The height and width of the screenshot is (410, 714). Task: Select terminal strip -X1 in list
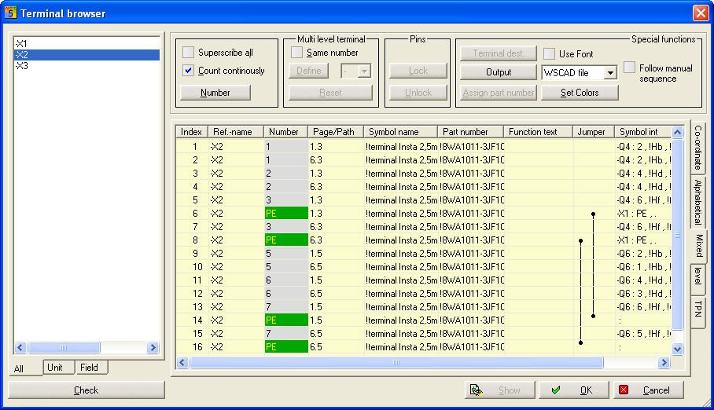[87, 44]
